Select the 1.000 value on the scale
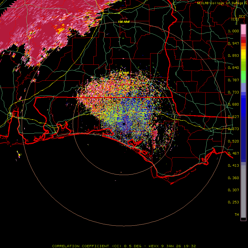 pyautogui.click(x=233, y=31)
